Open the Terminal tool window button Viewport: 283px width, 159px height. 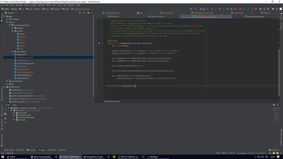(x=31, y=150)
